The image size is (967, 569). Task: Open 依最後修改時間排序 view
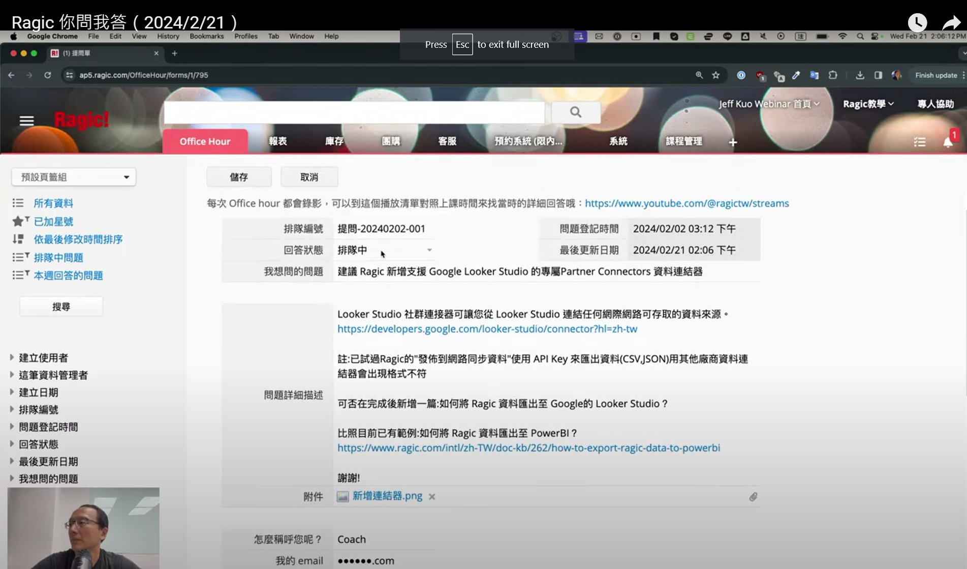coord(78,239)
